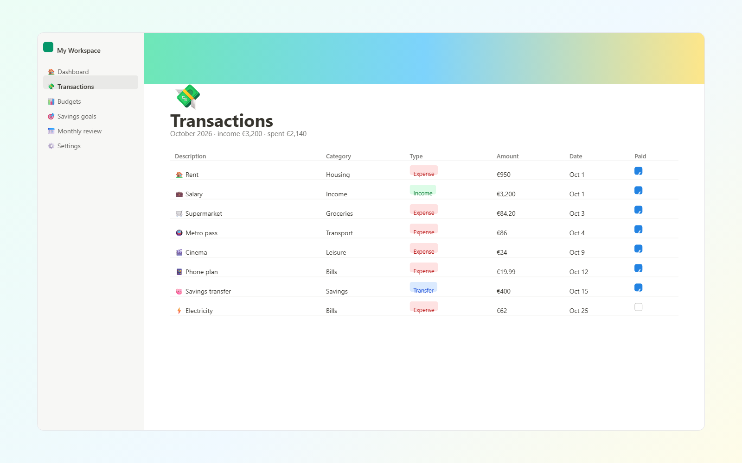Click the €3,200 amount cell
Screen dimensions: 742x463
506,194
